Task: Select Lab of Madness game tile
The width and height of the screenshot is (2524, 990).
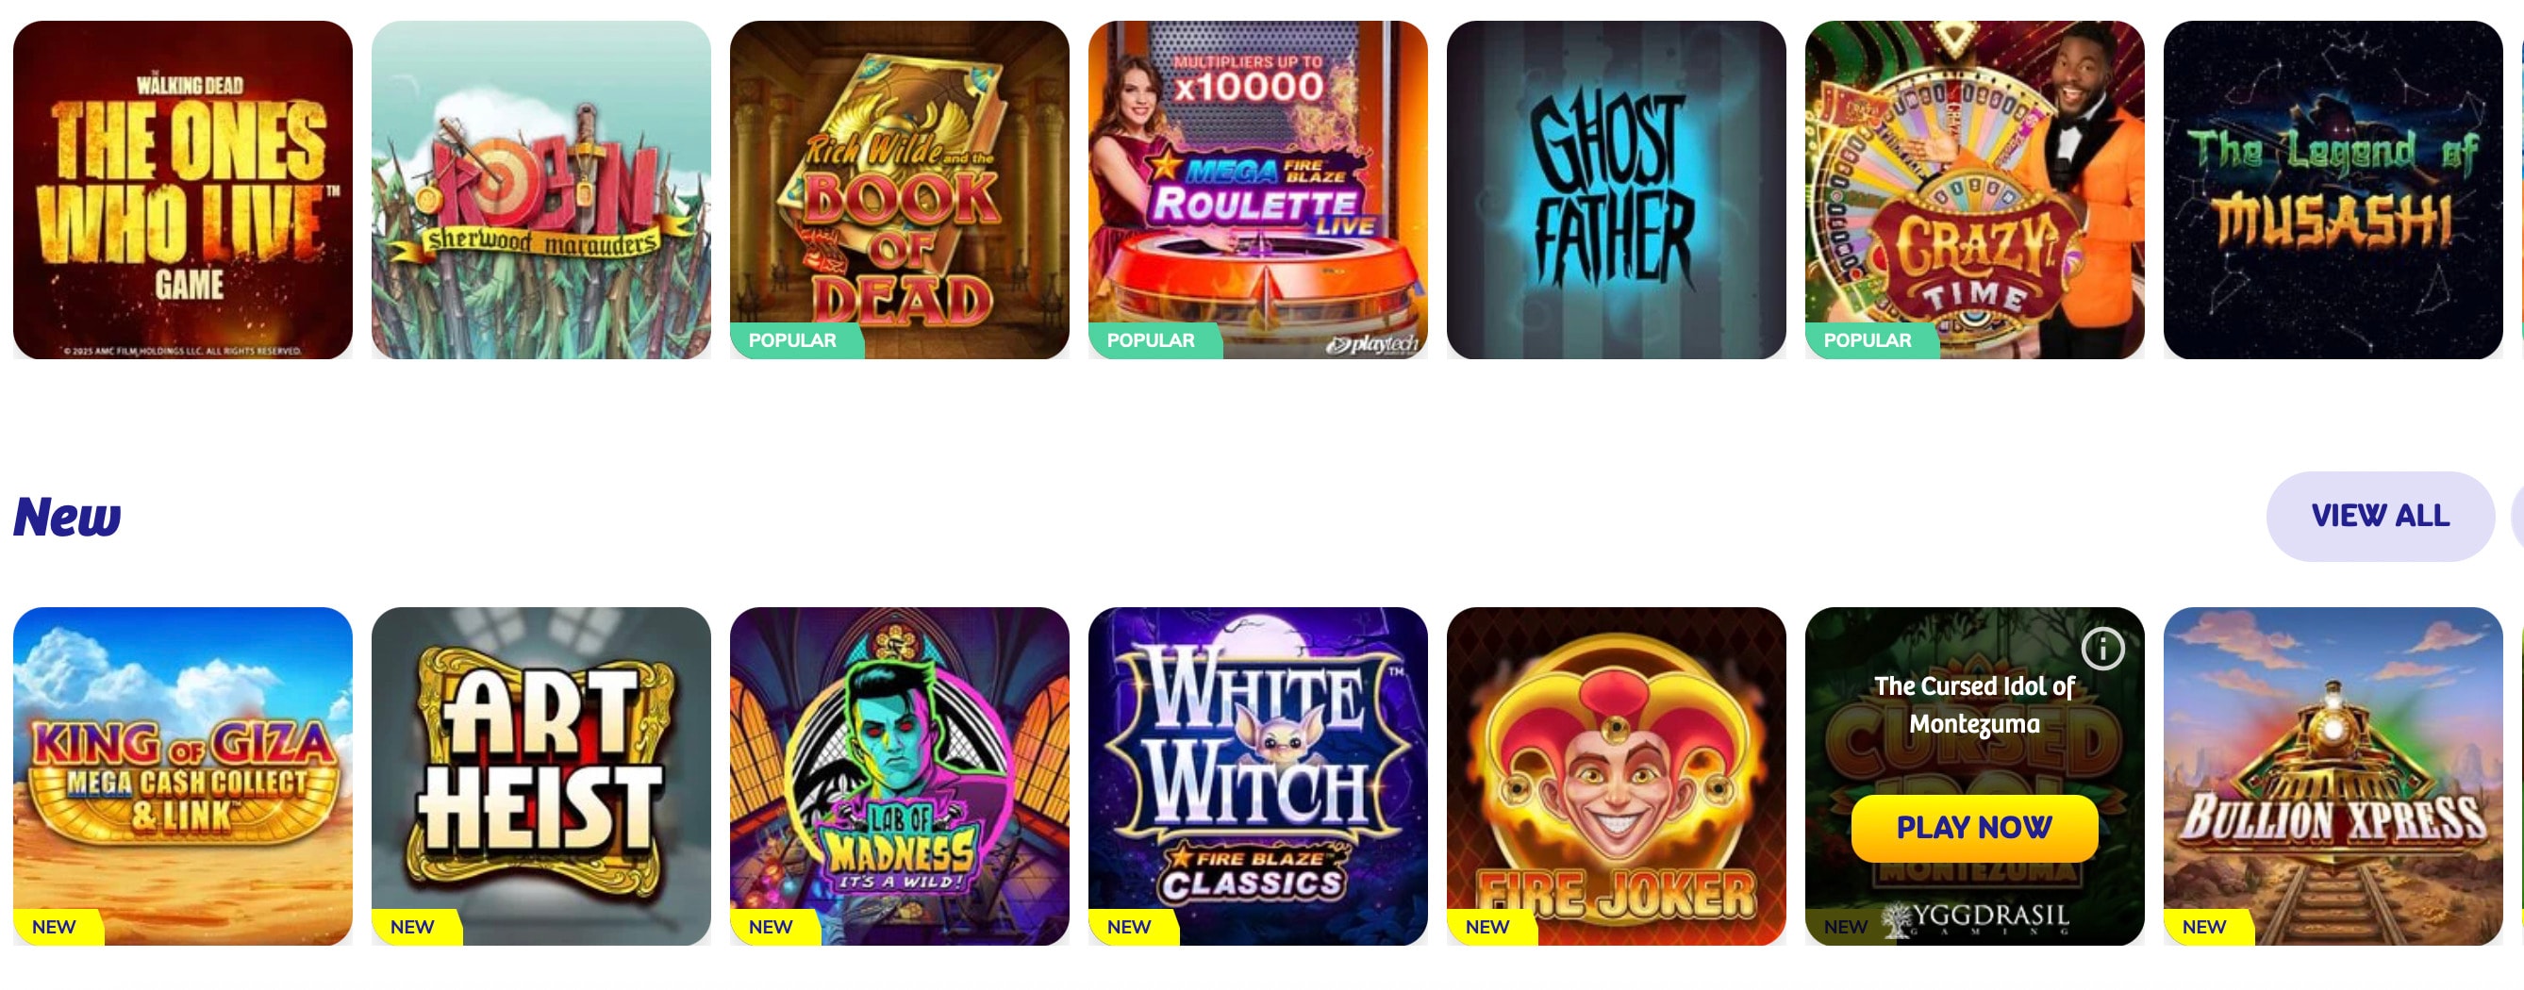Action: [900, 777]
